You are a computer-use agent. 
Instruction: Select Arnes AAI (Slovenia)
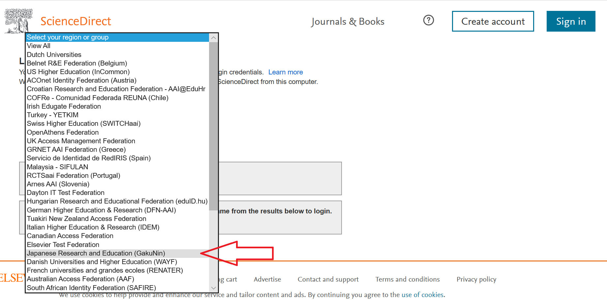pyautogui.click(x=117, y=184)
